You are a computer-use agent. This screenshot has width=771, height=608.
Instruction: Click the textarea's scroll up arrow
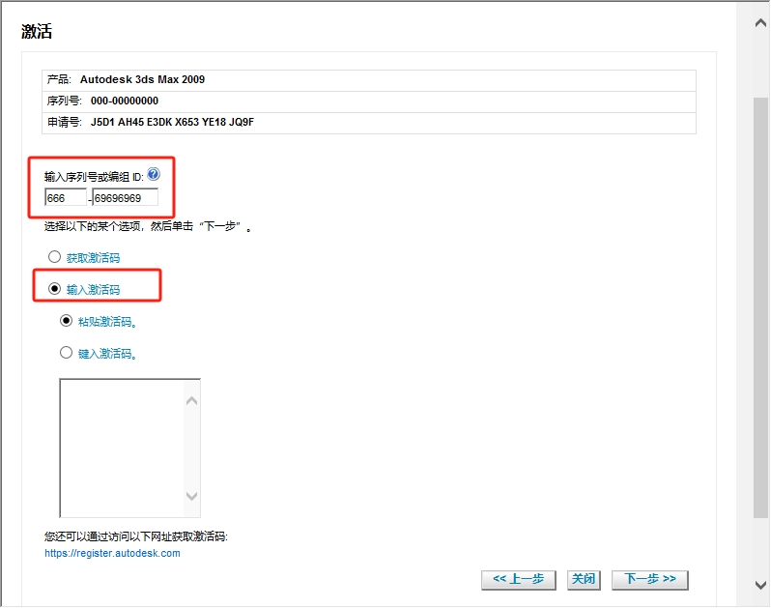tap(191, 400)
